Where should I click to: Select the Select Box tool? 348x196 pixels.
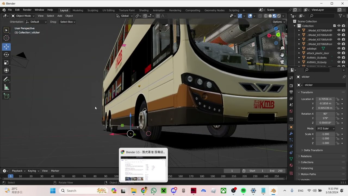coord(6,30)
